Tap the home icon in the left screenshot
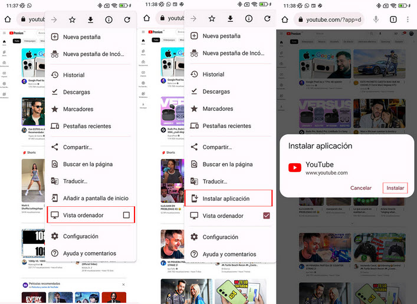The height and width of the screenshot is (304, 417). coord(8,19)
